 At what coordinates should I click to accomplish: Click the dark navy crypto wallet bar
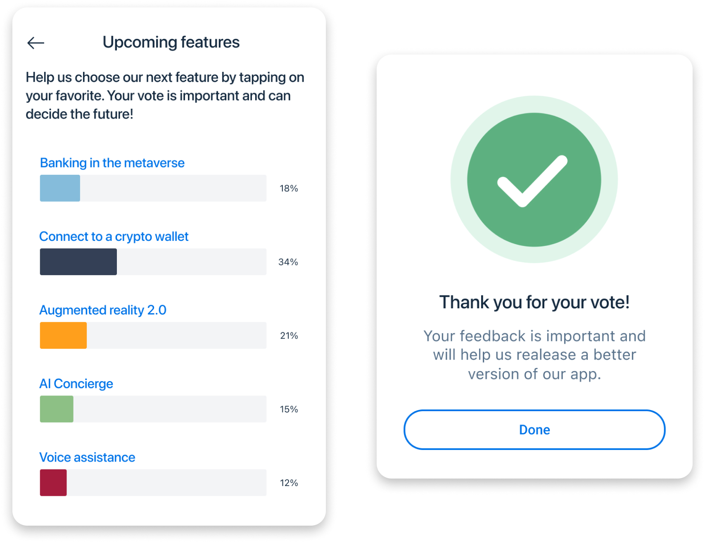(78, 262)
